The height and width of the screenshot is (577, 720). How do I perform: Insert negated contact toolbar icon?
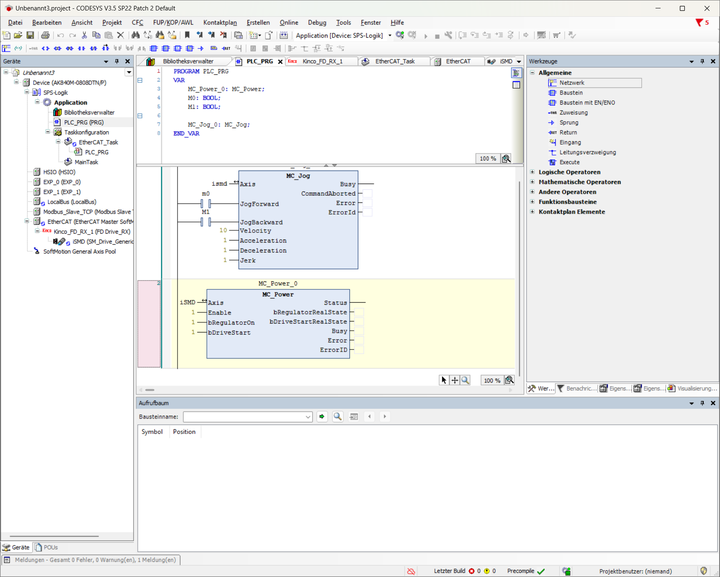point(94,49)
